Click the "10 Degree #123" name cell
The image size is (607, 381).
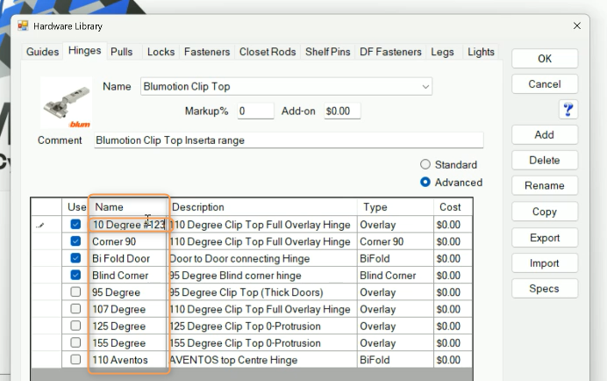(129, 225)
